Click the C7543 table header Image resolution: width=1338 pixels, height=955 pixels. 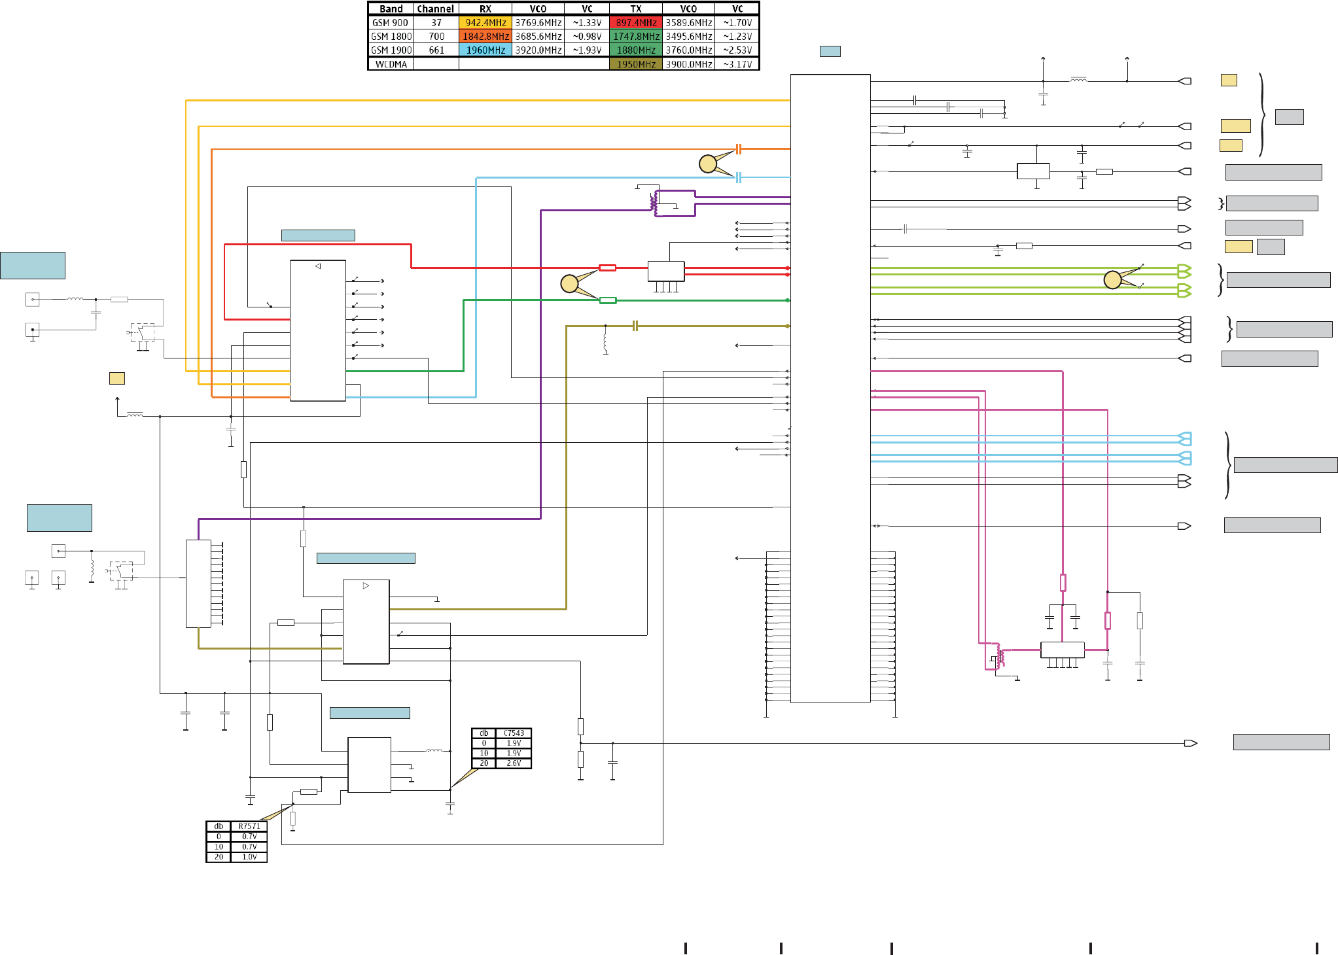point(514,733)
